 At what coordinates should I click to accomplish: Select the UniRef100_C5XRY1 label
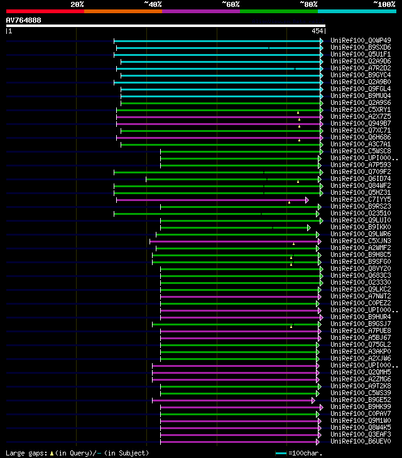coord(361,109)
